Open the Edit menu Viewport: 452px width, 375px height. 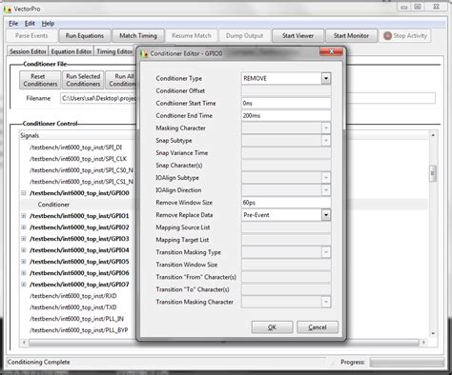30,24
